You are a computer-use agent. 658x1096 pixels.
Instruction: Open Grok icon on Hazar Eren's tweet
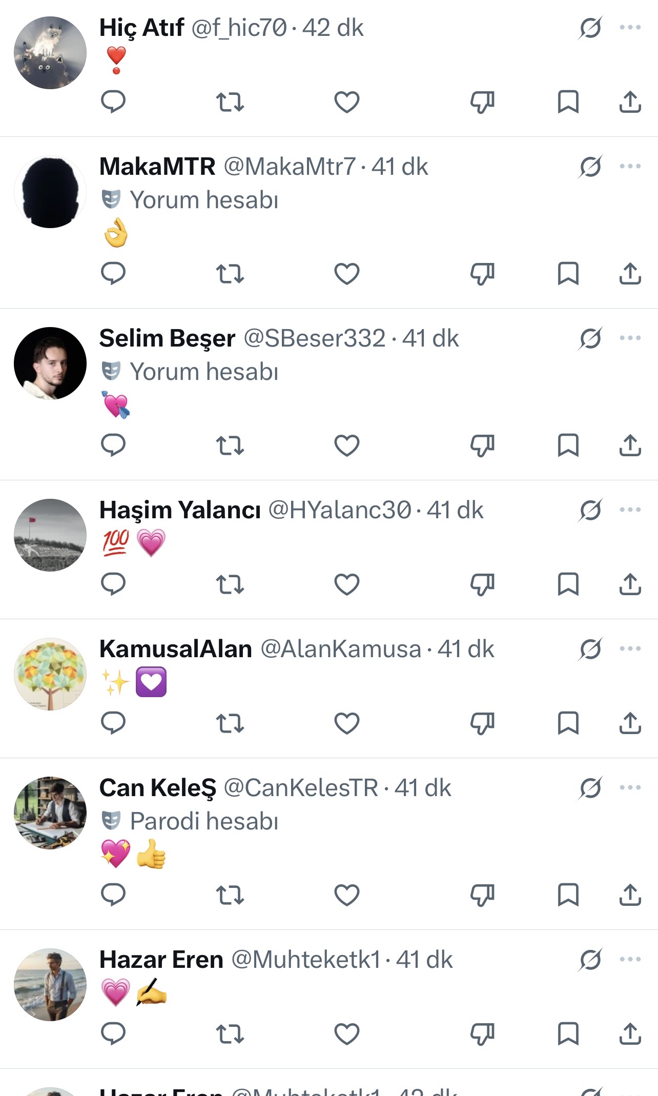tap(590, 960)
